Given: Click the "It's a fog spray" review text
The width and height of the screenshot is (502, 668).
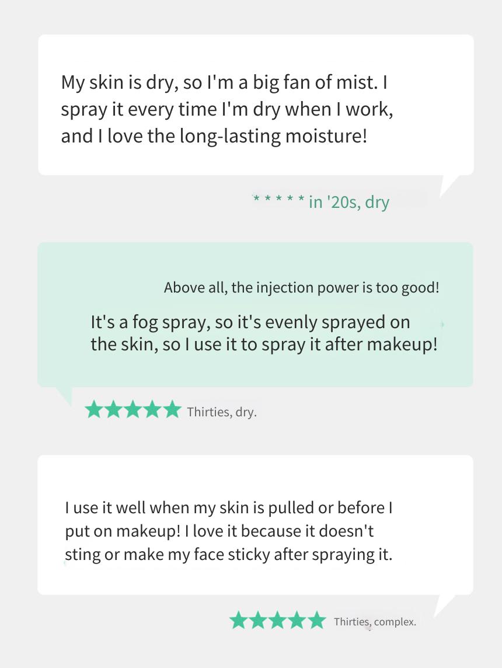Looking at the screenshot, I should pos(264,333).
